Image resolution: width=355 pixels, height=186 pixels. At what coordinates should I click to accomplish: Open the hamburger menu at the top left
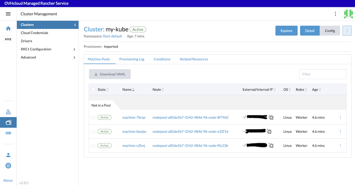8,14
